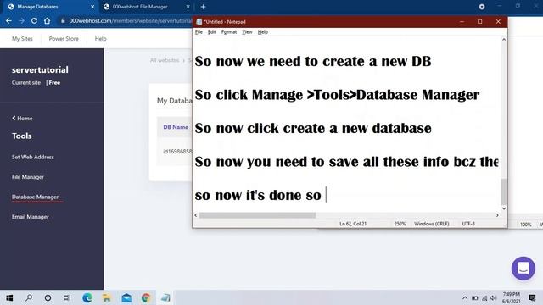Click Notepad vertical scrollbar down arrow
This screenshot has width=543, height=305.
(x=504, y=208)
